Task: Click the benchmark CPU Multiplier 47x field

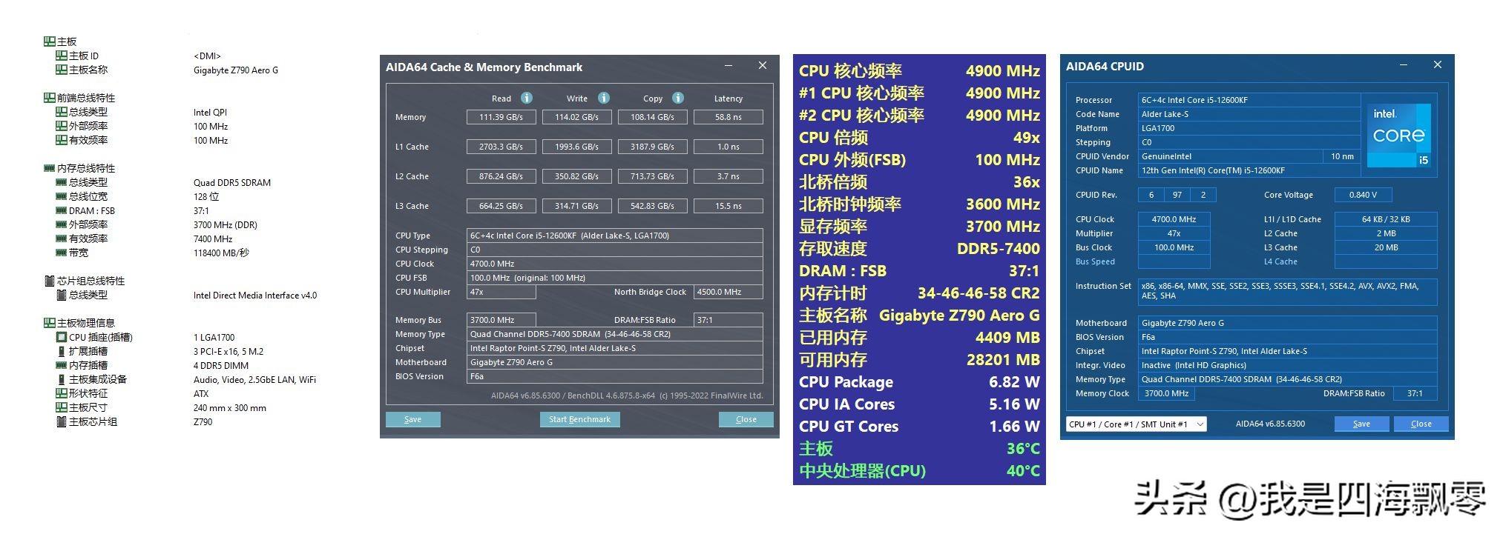Action: (501, 292)
